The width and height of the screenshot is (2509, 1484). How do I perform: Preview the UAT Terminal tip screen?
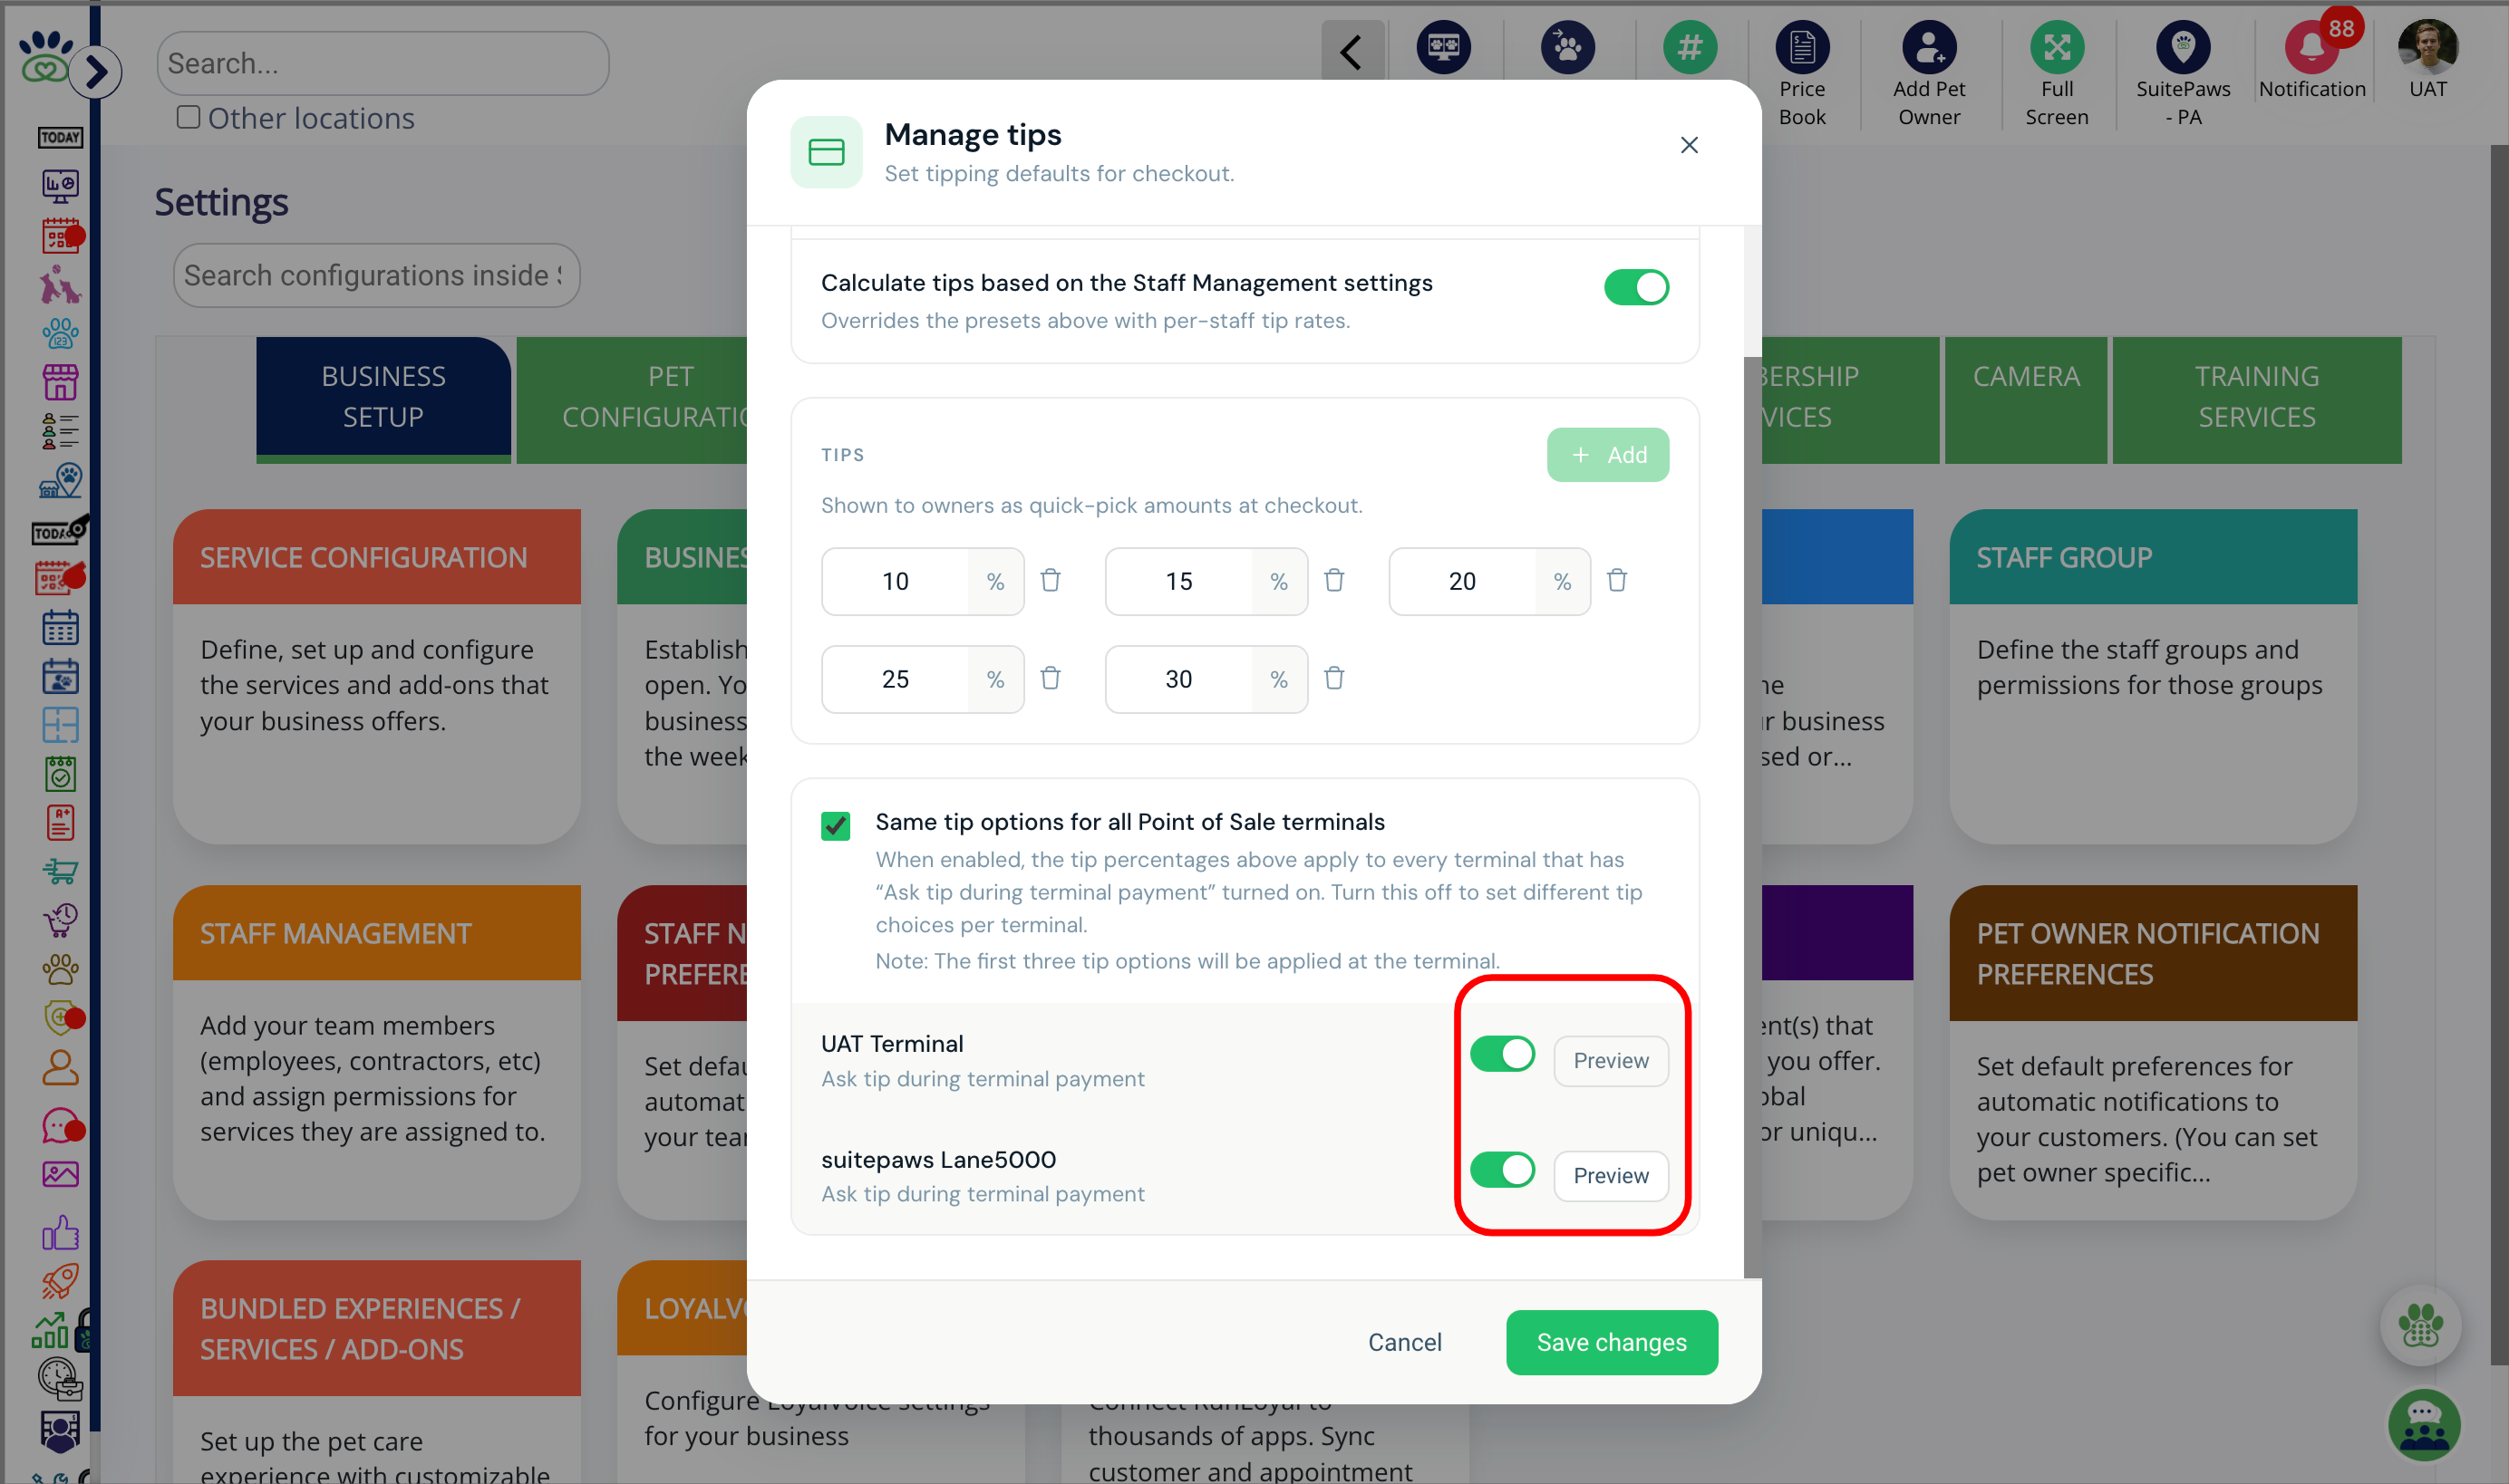click(1611, 1060)
